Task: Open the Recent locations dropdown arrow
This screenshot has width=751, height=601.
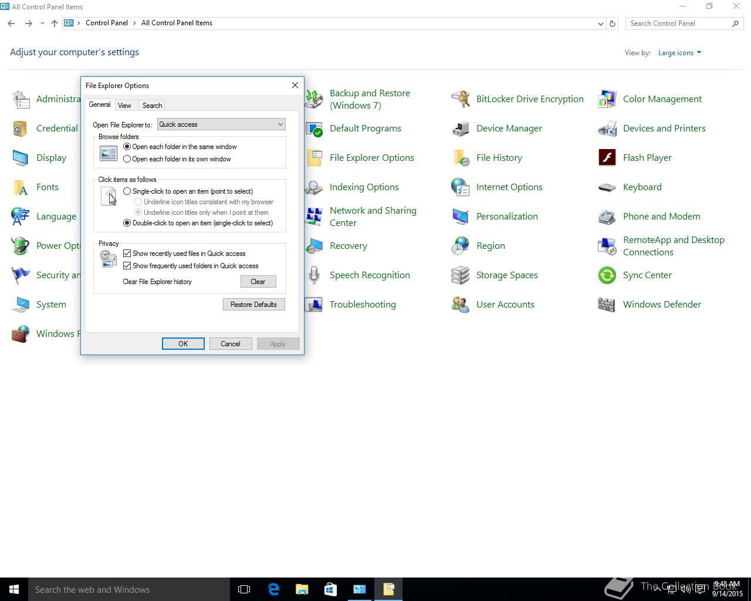Action: click(x=42, y=23)
